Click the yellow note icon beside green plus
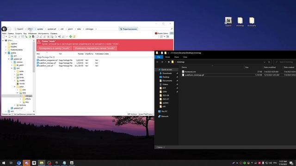Image resolution: width=296 pixels, height=166 pixels. [74, 36]
